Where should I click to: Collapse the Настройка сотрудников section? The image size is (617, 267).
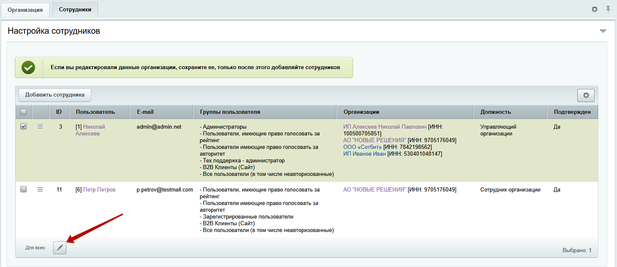click(603, 31)
